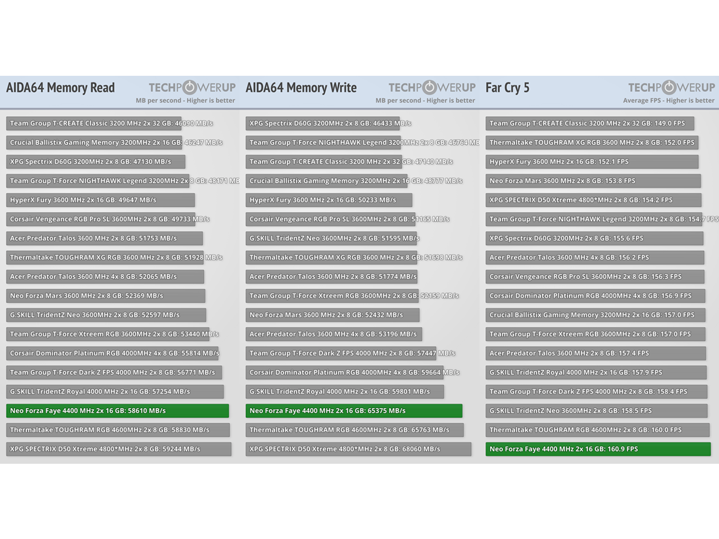Click the TechPowerUp logo in Memory Write chart
The width and height of the screenshot is (719, 539).
(432, 88)
